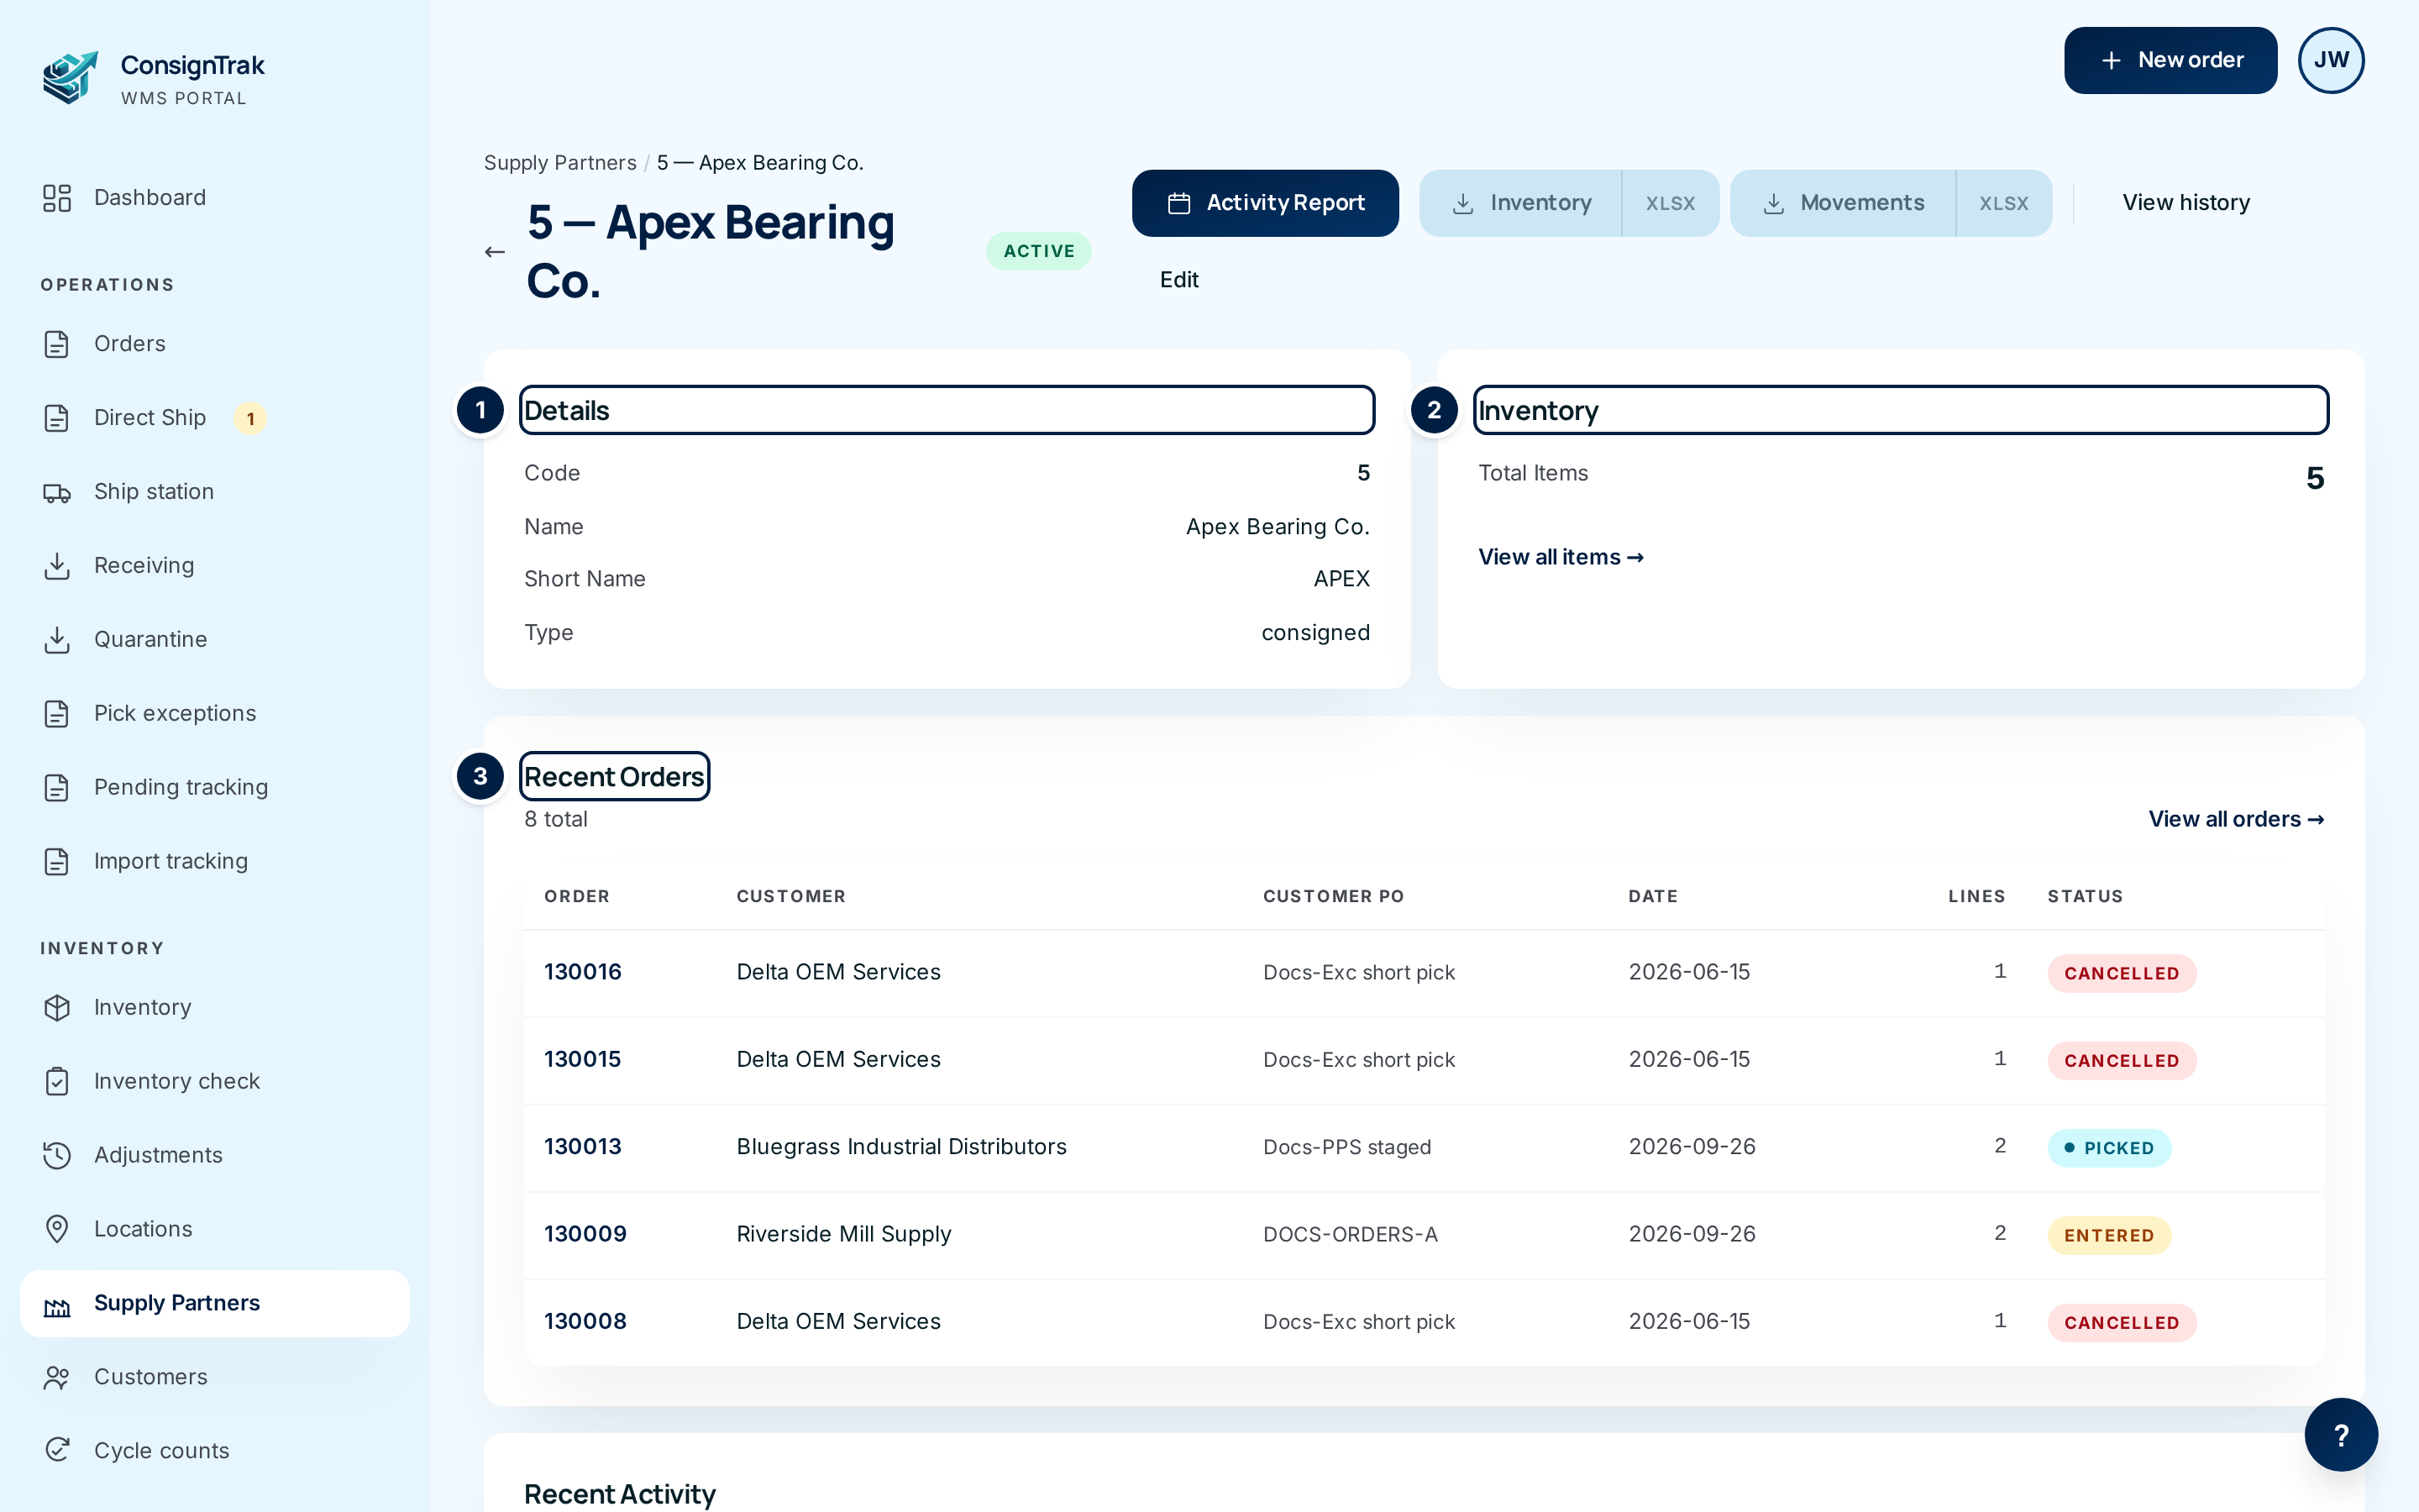Image resolution: width=2419 pixels, height=1512 pixels.
Task: Click the DOCS-ORDERS-A customer PO cell
Action: coord(1351,1234)
